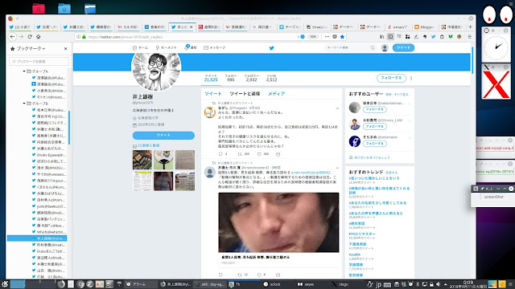The width and height of the screenshot is (515, 289).
Task: Open the Firefox library icon in toolbar
Action: [381, 37]
